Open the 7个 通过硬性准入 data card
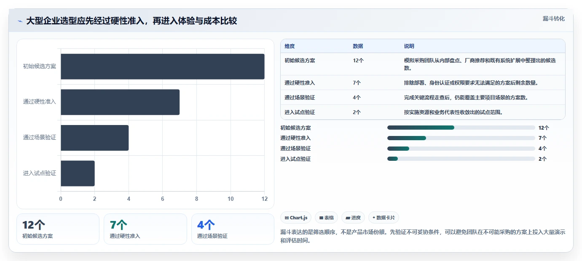Viewport: 582px width, 261px height. pyautogui.click(x=145, y=229)
